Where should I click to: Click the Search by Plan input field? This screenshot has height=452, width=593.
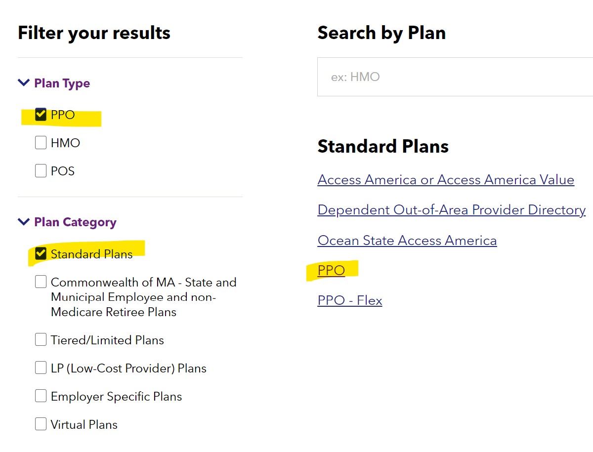click(455, 77)
